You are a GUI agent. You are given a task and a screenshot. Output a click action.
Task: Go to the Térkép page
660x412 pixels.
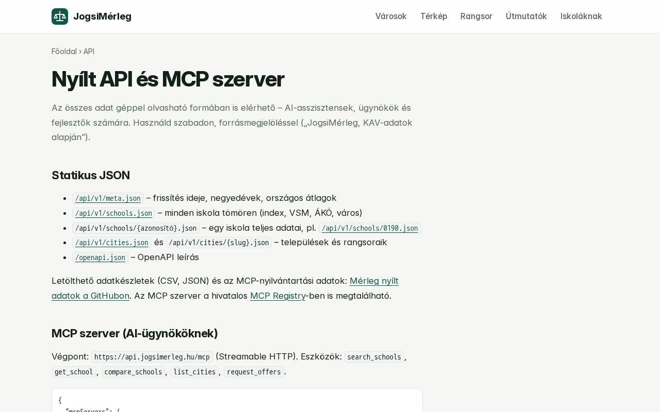click(x=434, y=16)
